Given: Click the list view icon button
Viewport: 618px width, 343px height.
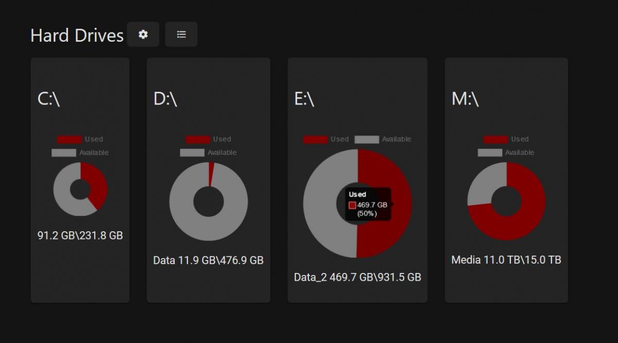Looking at the screenshot, I should 181,35.
